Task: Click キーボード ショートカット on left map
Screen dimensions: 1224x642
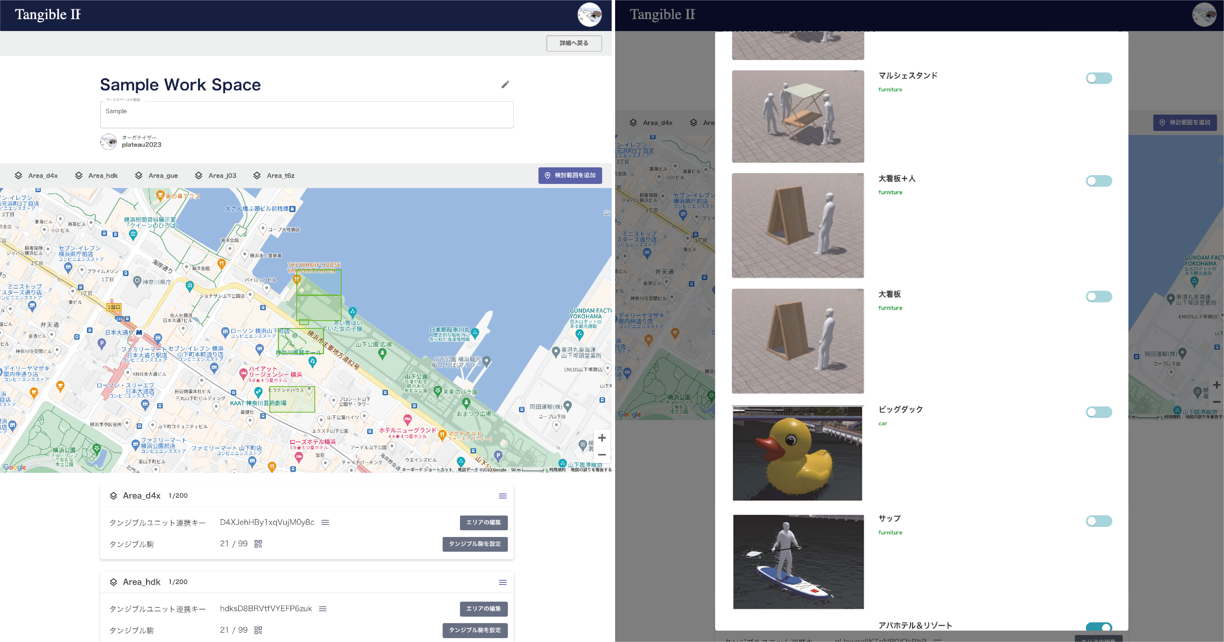Action: (x=427, y=470)
